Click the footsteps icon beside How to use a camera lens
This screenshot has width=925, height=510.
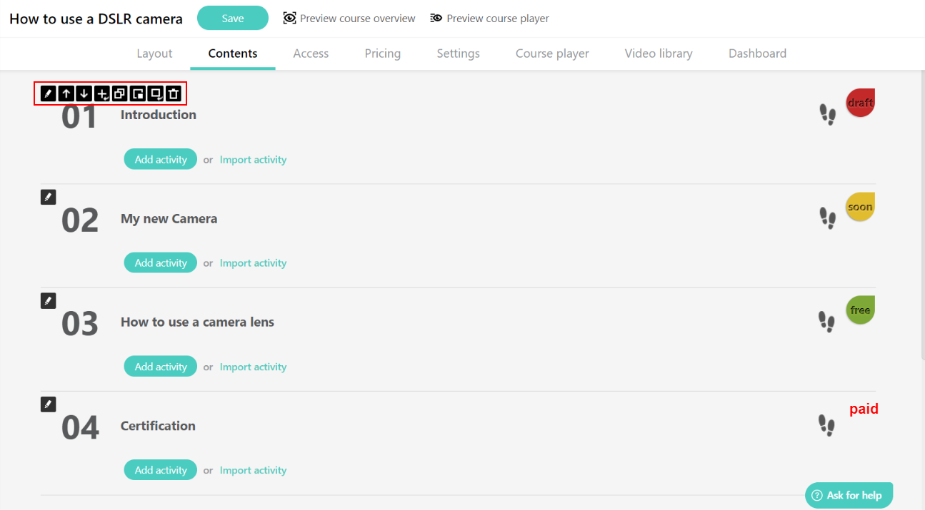point(826,322)
